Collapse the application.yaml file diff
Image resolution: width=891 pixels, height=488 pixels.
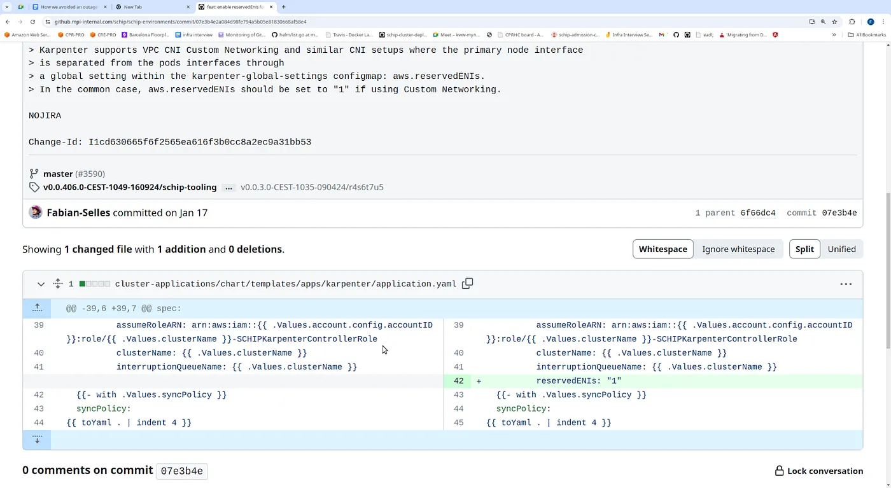point(41,284)
